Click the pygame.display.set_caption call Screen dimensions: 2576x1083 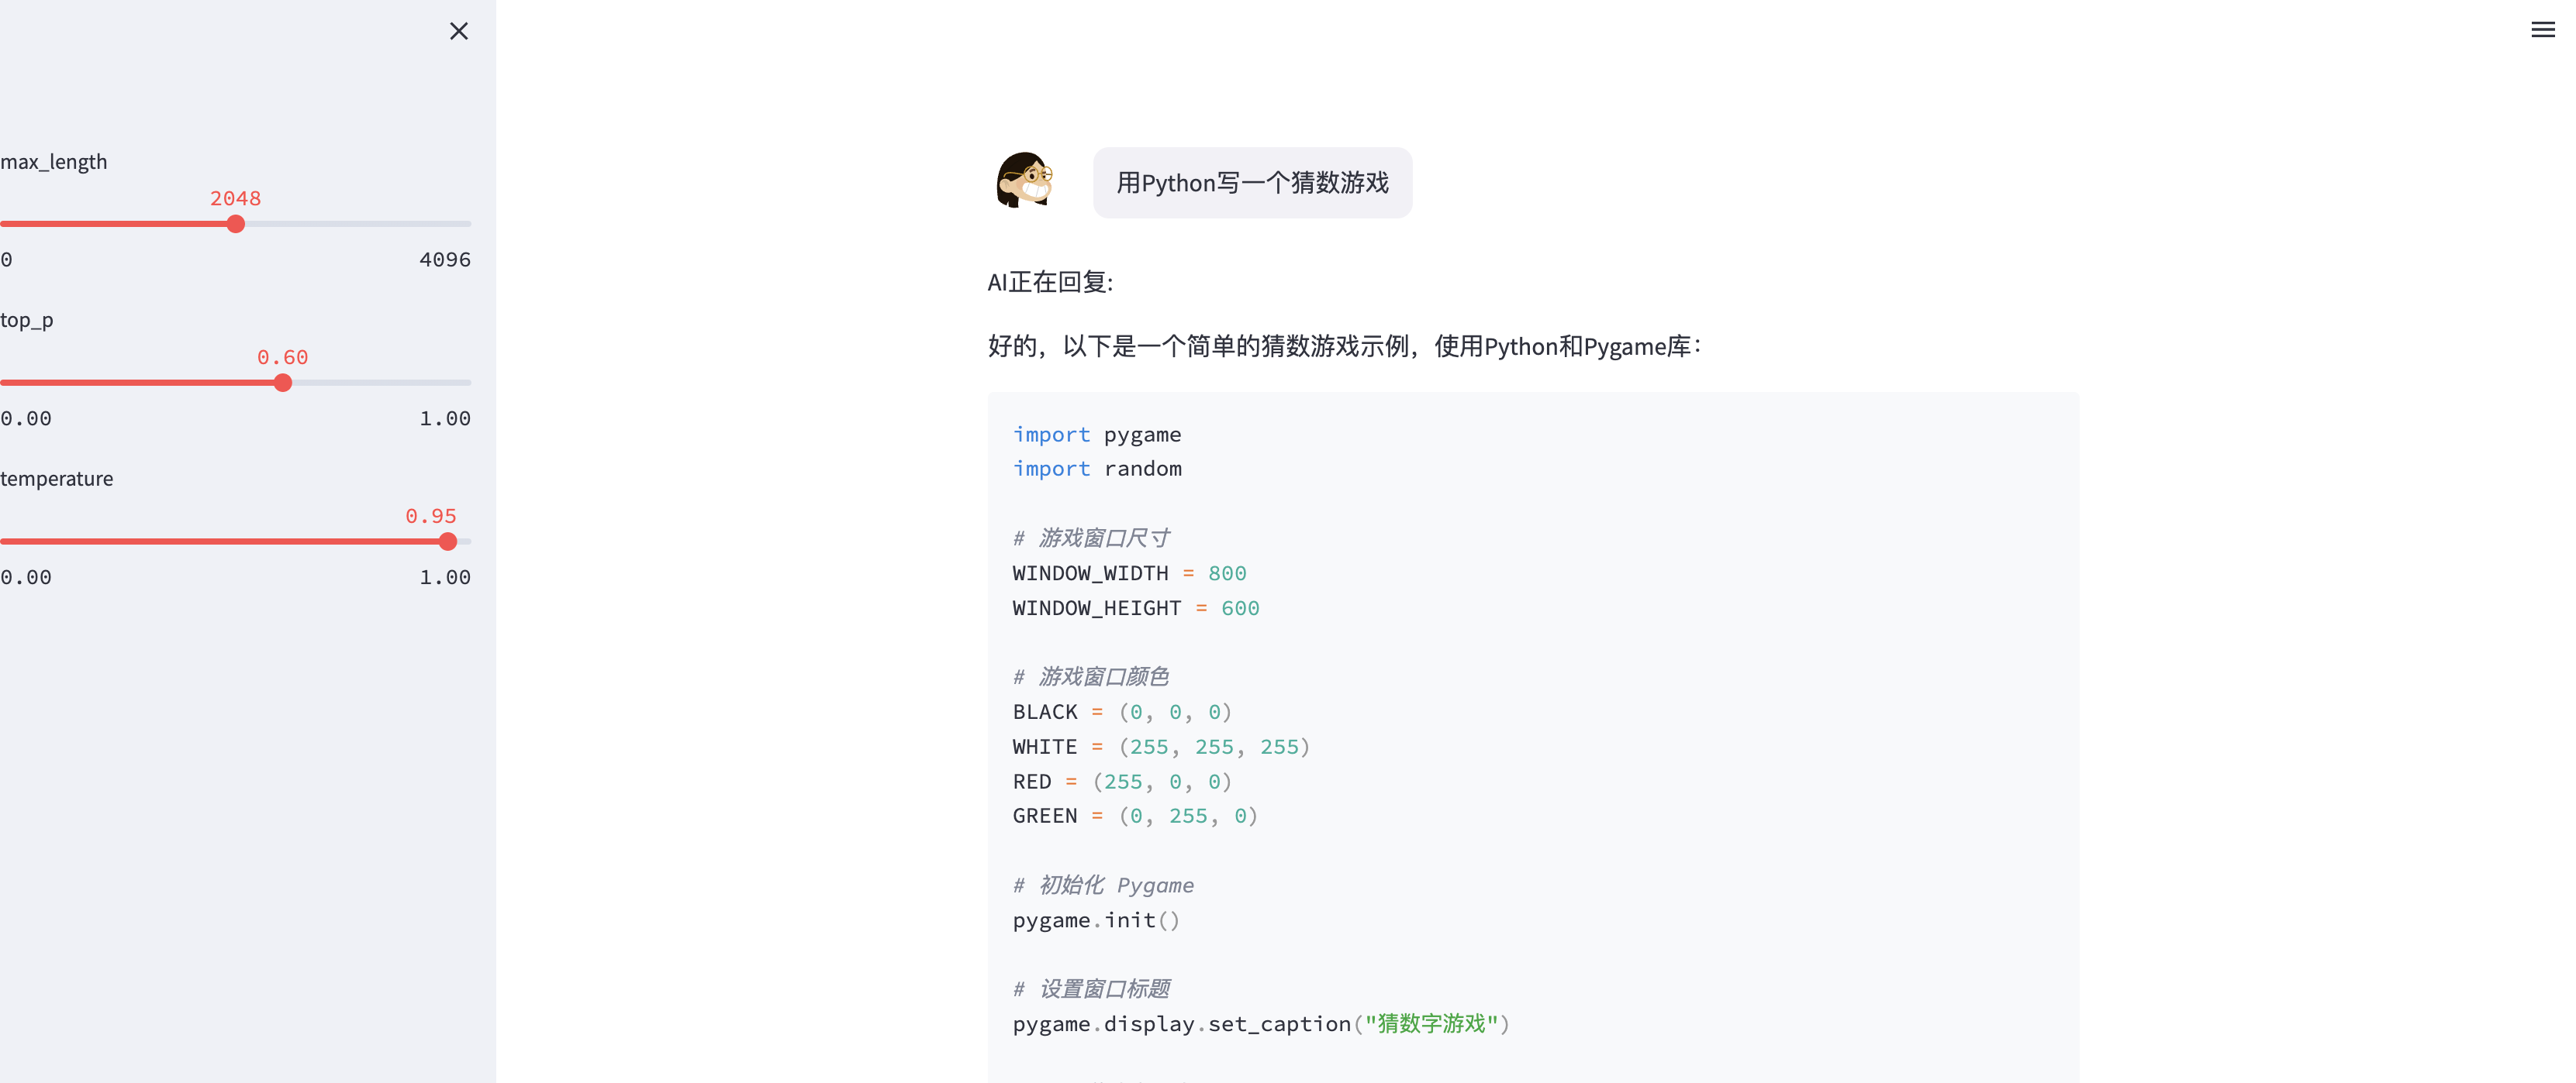tap(1255, 1024)
